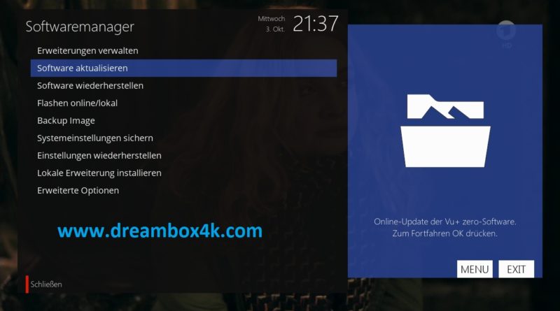Click the Mittwoch 3. Okt. date
560x311 pixels.
(x=272, y=24)
